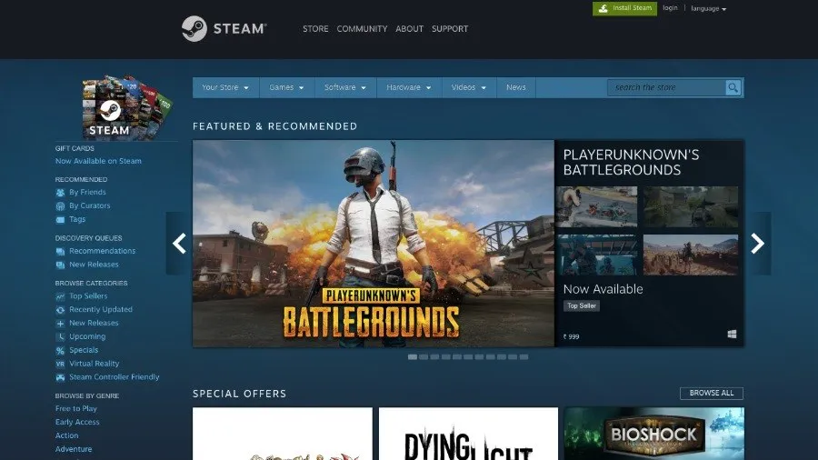Show next featured game with right arrow
This screenshot has height=460, width=818.
pyautogui.click(x=757, y=243)
